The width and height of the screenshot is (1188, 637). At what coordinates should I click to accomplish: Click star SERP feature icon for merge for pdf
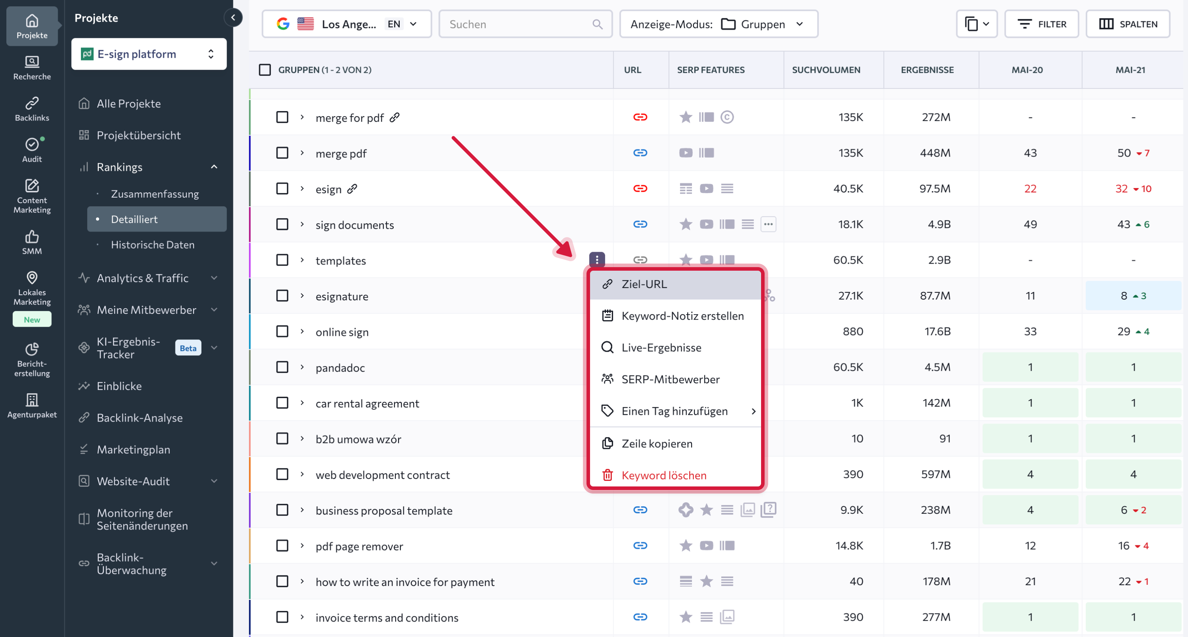click(x=686, y=117)
